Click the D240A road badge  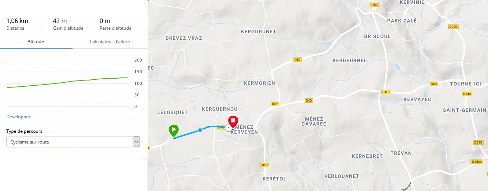[476, 162]
